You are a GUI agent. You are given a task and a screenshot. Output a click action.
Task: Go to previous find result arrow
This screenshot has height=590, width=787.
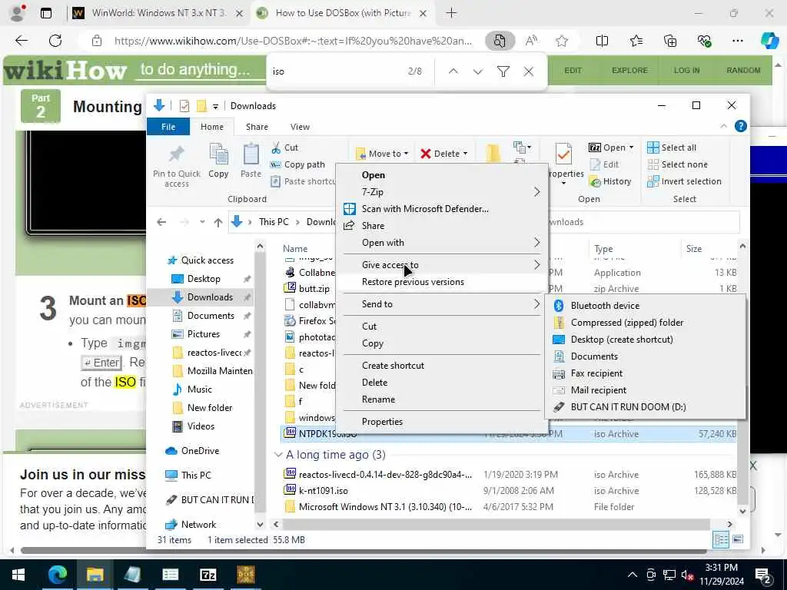[453, 71]
